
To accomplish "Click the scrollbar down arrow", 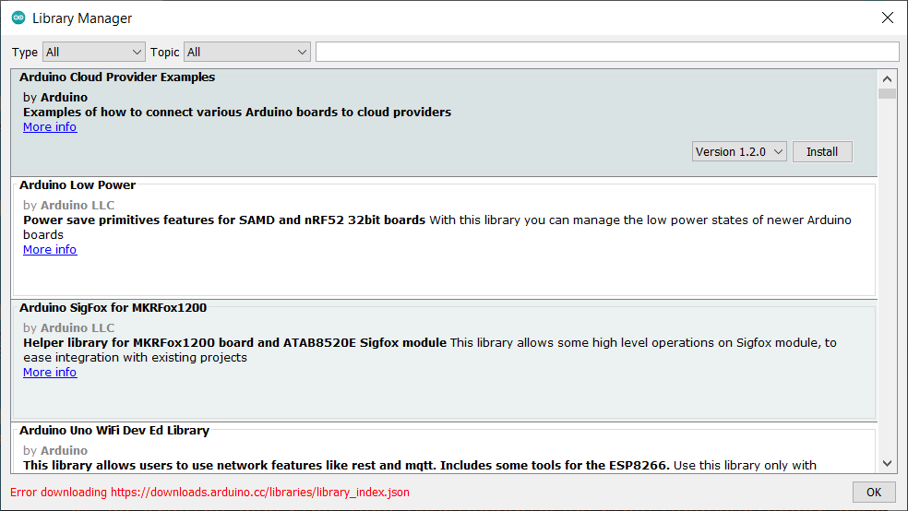I will (x=888, y=464).
